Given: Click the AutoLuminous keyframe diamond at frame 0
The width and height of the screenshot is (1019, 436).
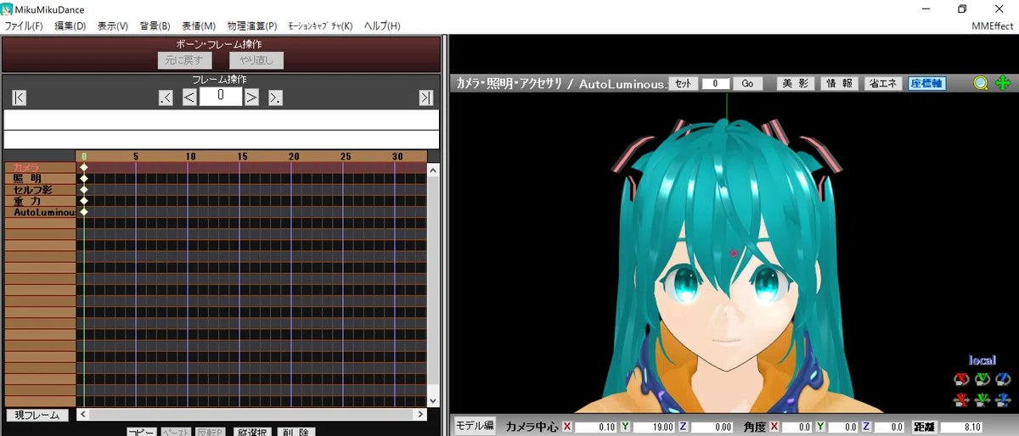Looking at the screenshot, I should coord(84,212).
